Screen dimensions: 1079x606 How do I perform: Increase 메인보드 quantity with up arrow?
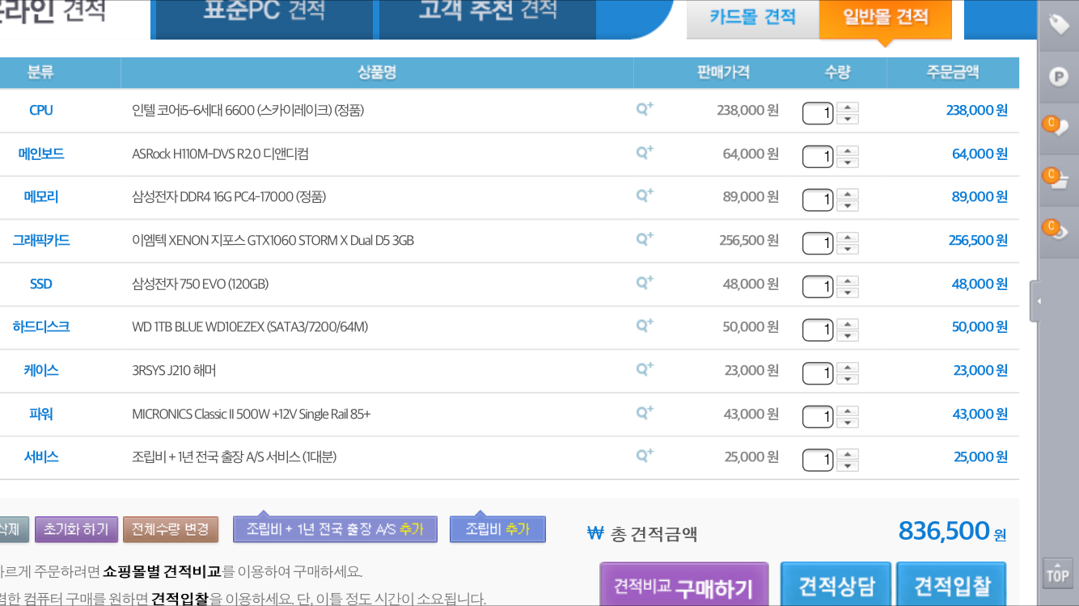pos(848,150)
